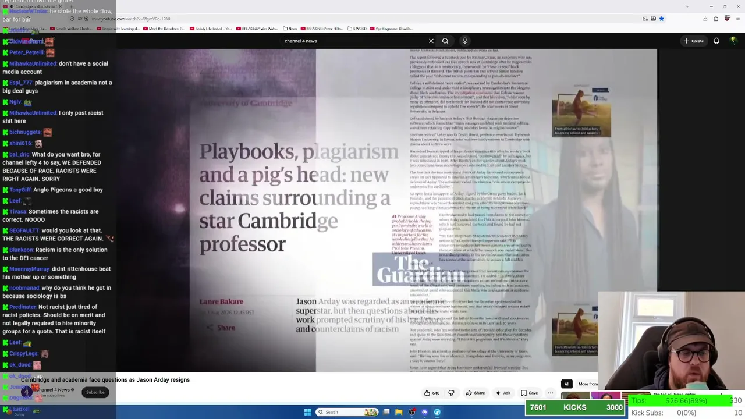
Task: Click chat username 'SEGFAULTT'
Action: click(23, 230)
